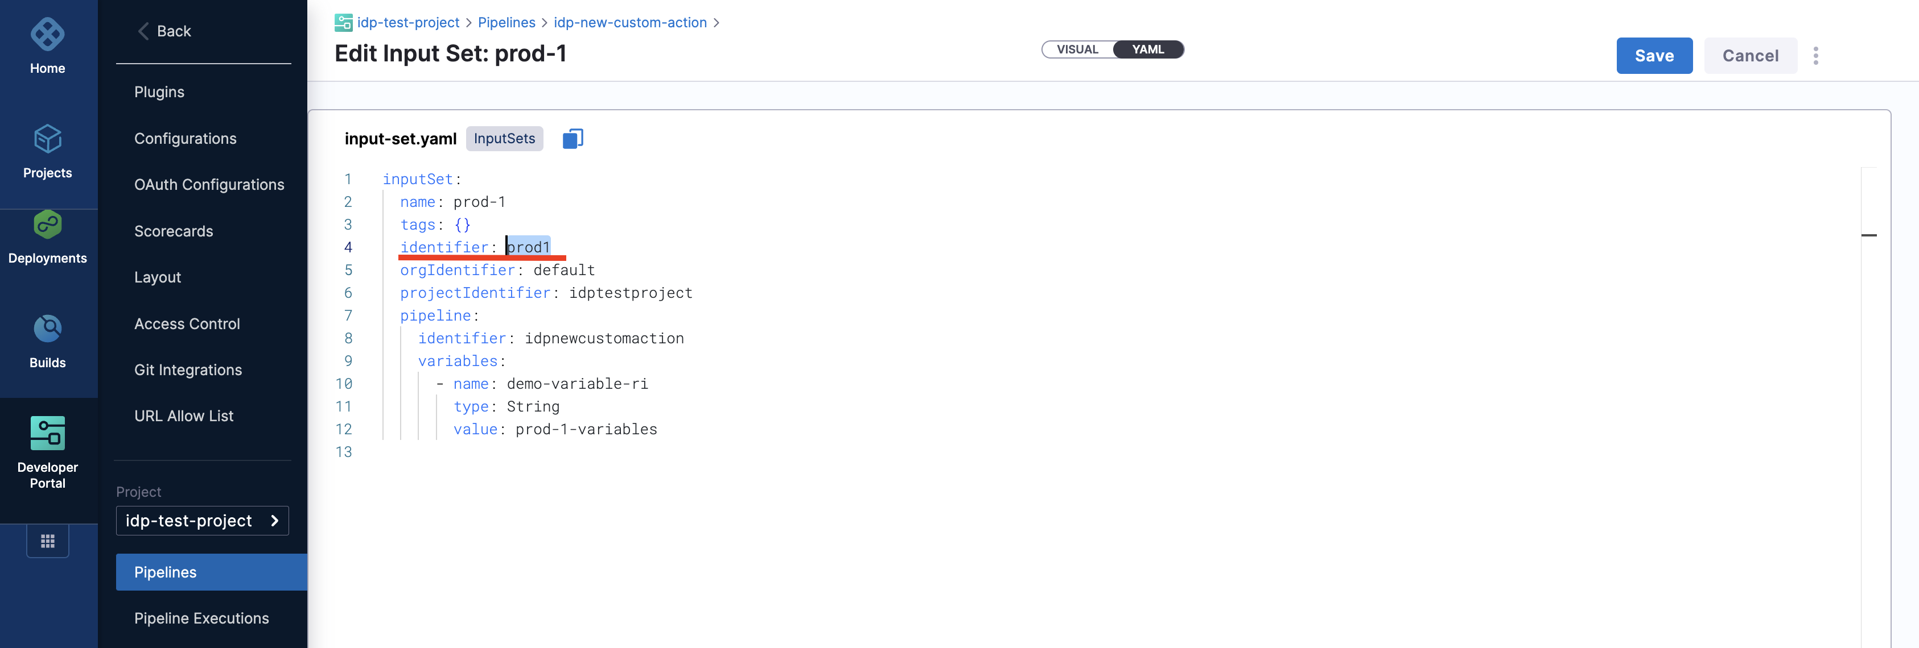Screen dimensions: 1919x648
Task: Open the three-dot more options menu
Action: tap(1815, 56)
